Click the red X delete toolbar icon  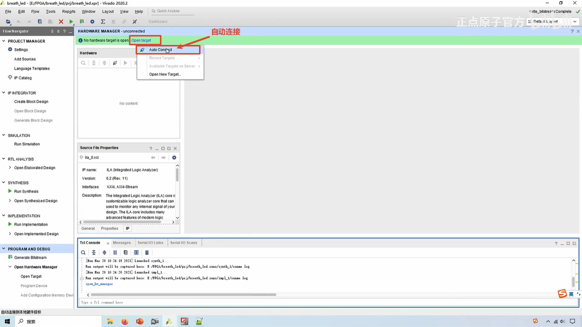click(61, 22)
